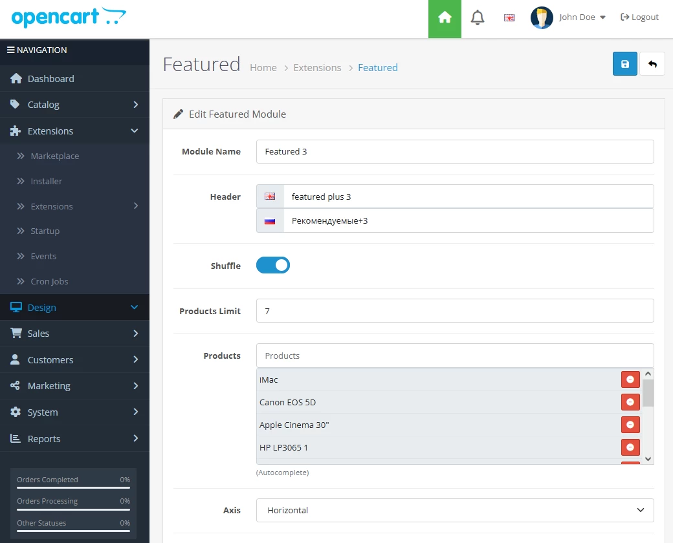Click the green home button in header
Screen dimensions: 673x543
[445, 19]
